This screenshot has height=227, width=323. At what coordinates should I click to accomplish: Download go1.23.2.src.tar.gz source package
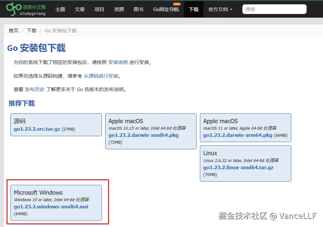37,129
